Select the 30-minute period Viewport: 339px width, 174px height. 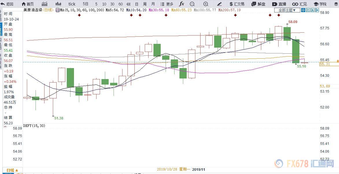coord(112,4)
